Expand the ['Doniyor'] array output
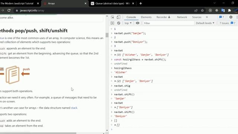 point(115,107)
